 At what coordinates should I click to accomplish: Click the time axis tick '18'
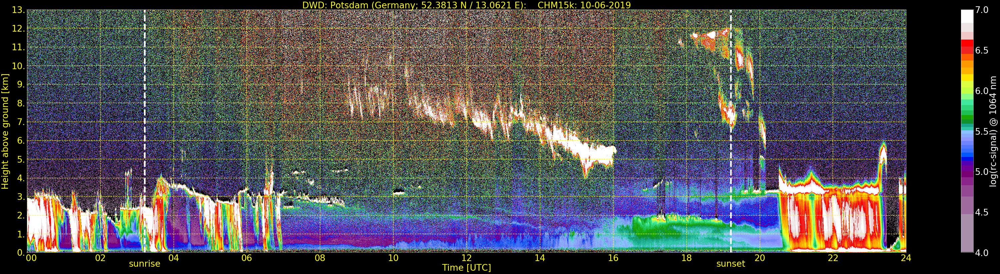point(686,258)
